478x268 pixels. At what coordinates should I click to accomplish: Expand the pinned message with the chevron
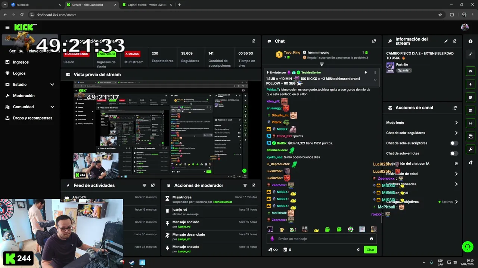(x=375, y=80)
